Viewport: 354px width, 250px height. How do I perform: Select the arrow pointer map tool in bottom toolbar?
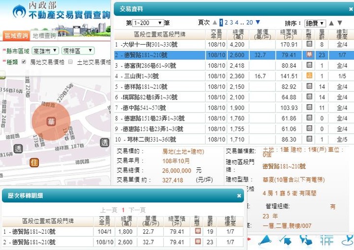(286, 240)
